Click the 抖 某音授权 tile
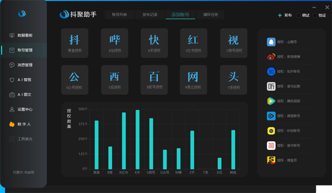Screen dimensions: 332x193 point(75,43)
